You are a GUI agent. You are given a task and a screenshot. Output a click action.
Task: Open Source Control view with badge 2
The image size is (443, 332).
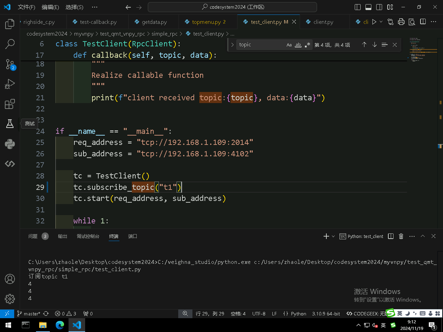tap(10, 64)
